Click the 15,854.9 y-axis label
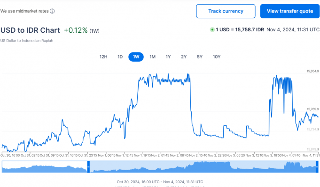The width and height of the screenshot is (320, 187). (x=312, y=71)
